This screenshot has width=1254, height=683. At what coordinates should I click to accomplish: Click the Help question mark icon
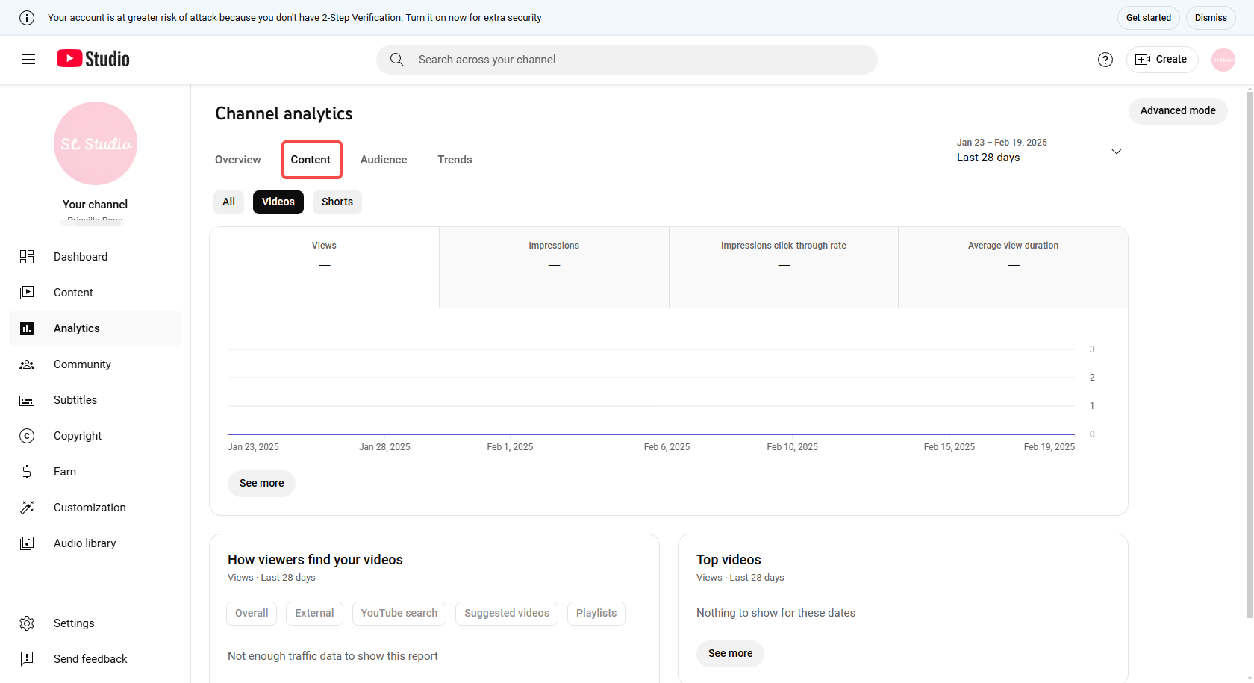click(1105, 60)
